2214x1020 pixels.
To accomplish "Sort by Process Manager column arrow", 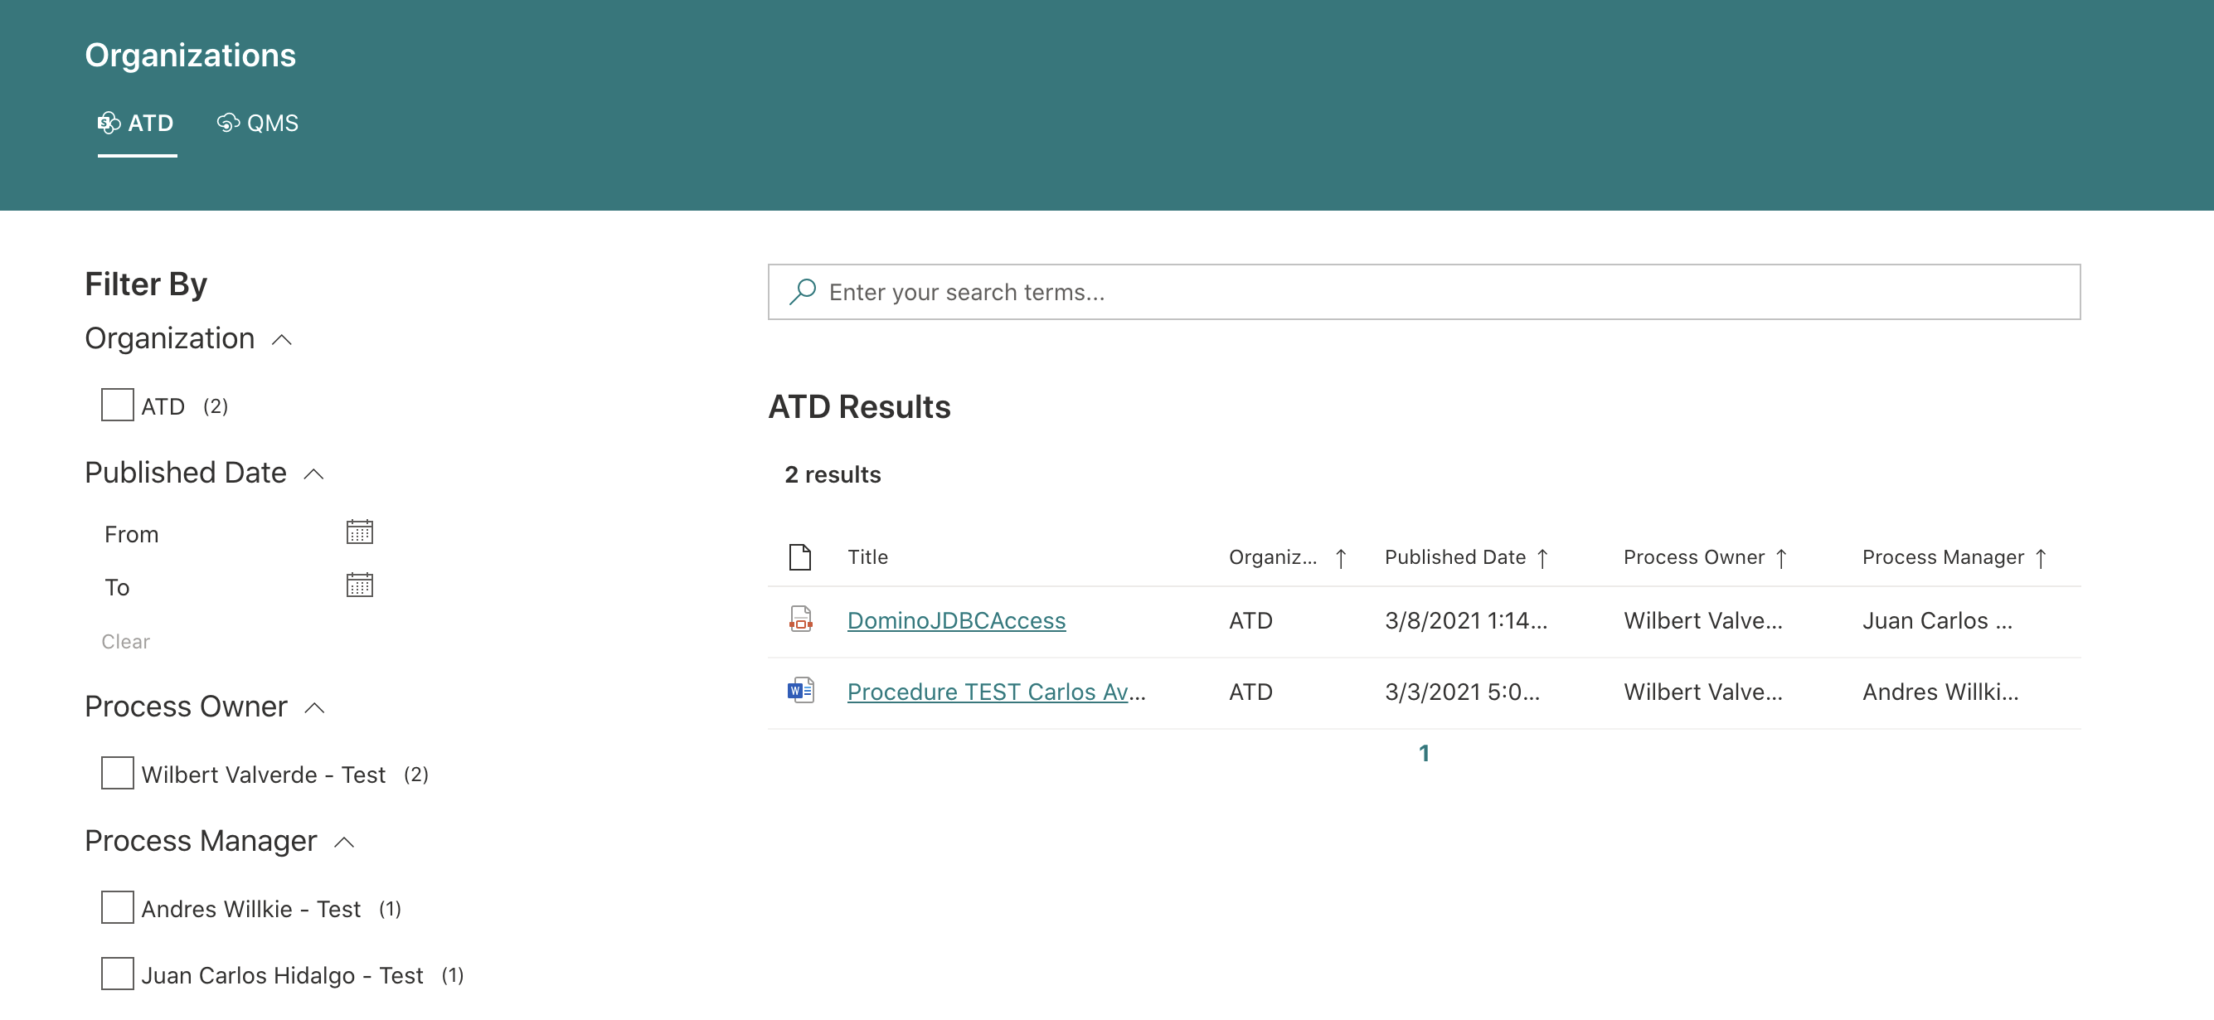I will tap(2041, 559).
